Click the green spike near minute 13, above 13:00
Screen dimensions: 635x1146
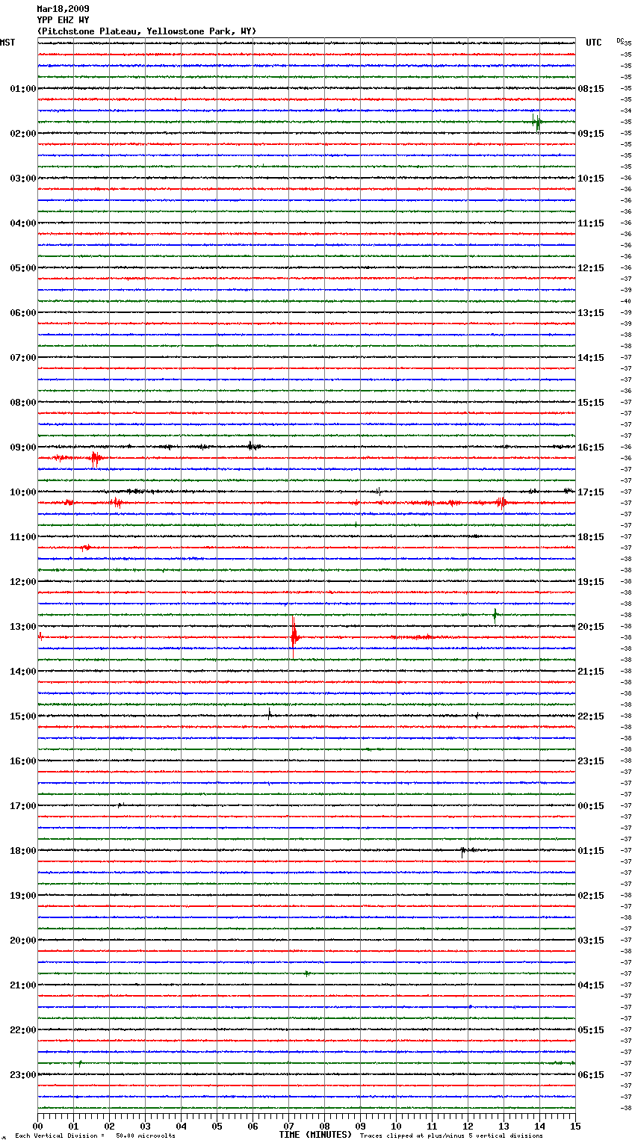pos(495,615)
